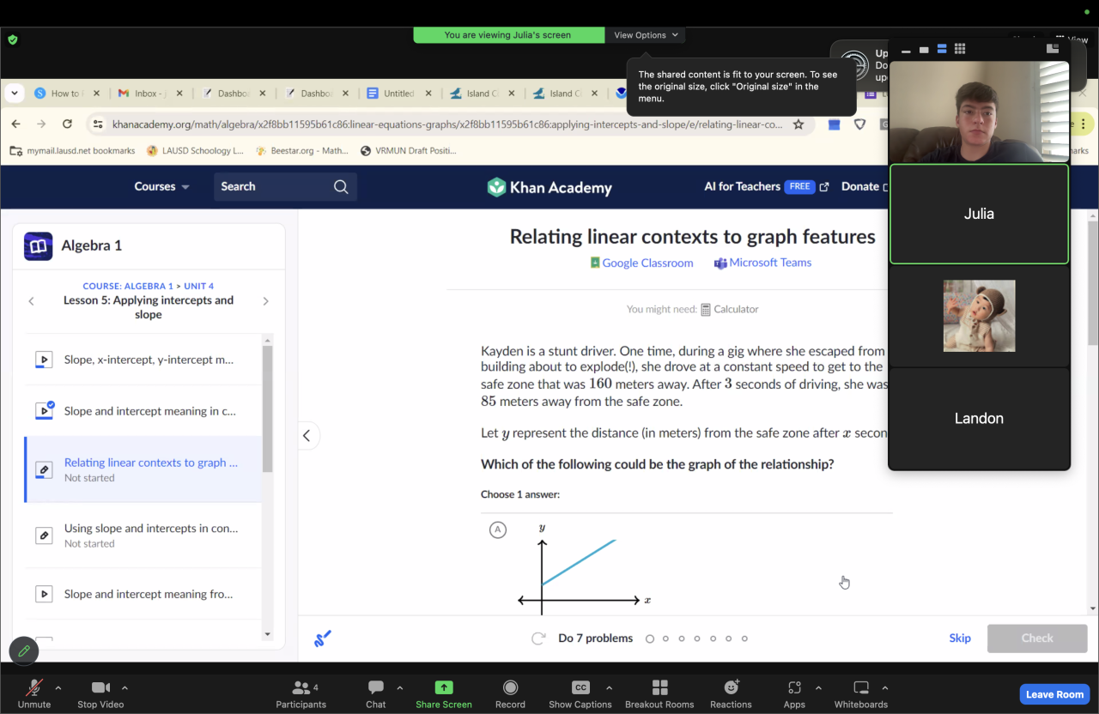The width and height of the screenshot is (1099, 714).
Task: Open Slope and intercept meaning from video
Action: 143,594
